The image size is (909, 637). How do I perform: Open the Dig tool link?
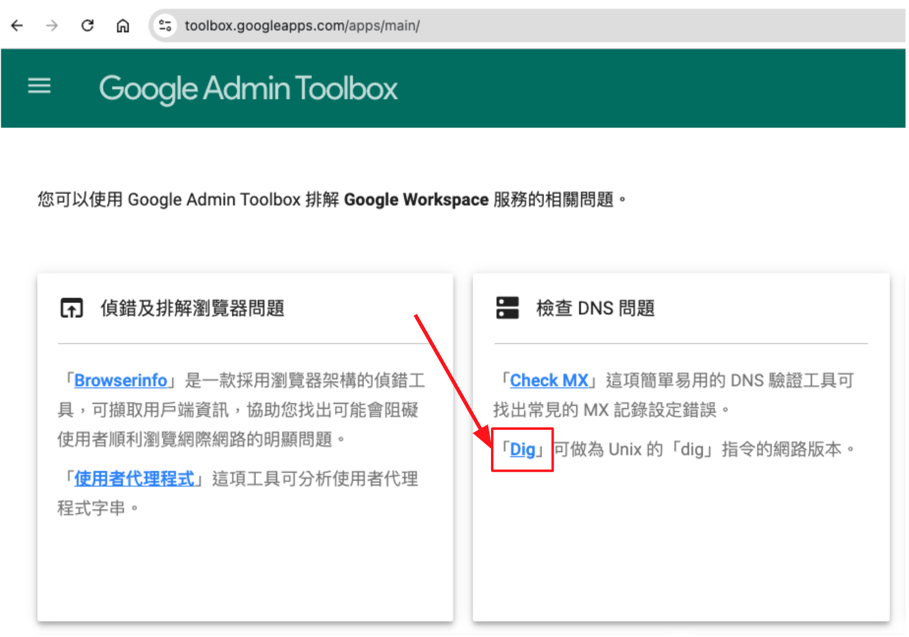[x=523, y=450]
